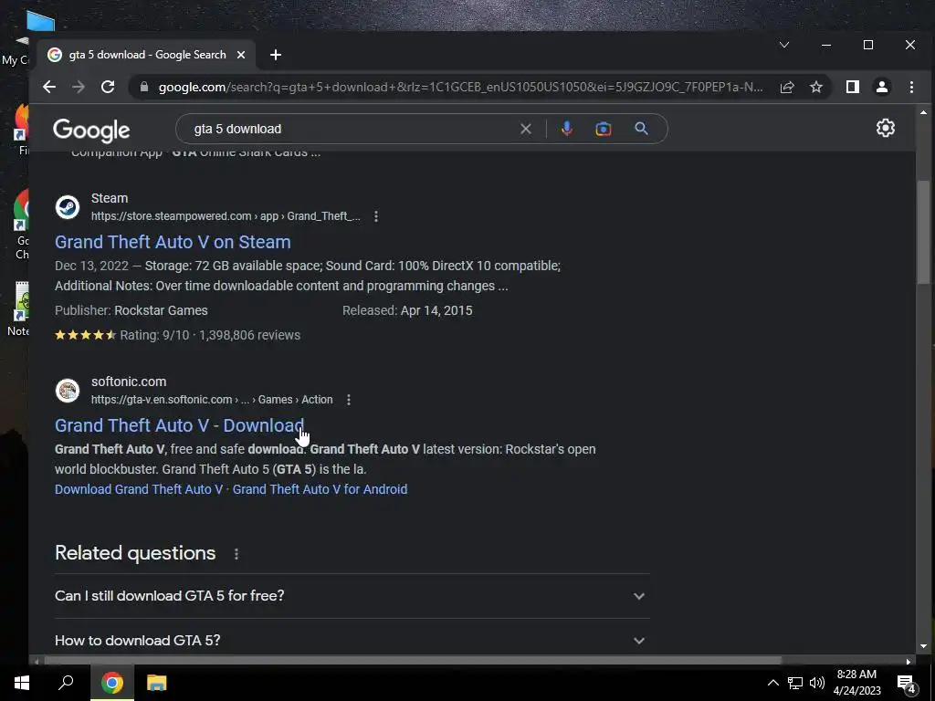The width and height of the screenshot is (935, 701).
Task: Open 'Grand Theft Auto V - Download' link
Action: point(180,425)
